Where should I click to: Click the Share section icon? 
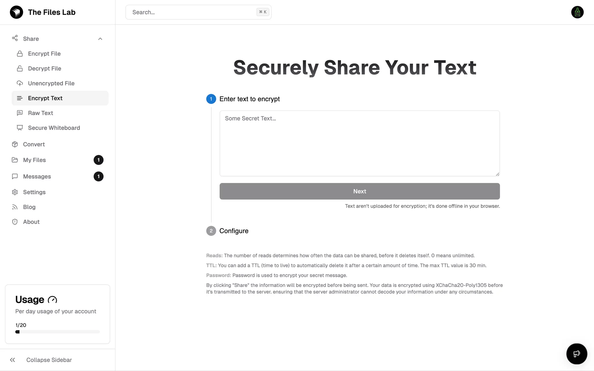(15, 39)
